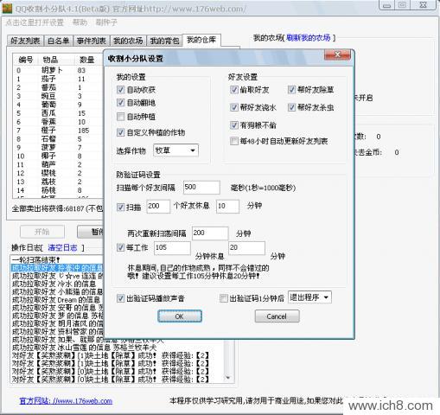Click scan interval field with 500
Screen dimensions: 440x415
click(x=201, y=188)
